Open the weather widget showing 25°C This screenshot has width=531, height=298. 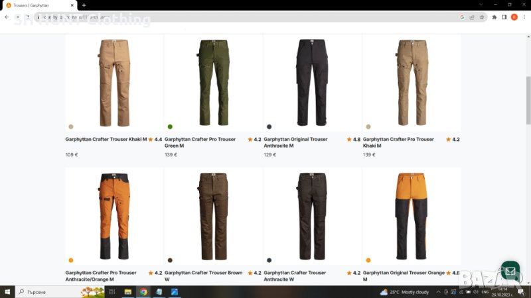click(405, 291)
